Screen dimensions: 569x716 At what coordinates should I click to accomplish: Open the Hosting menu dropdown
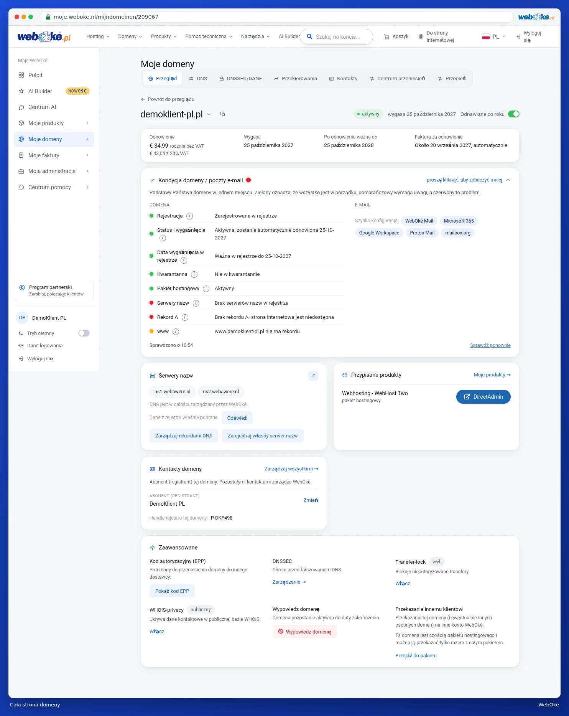[98, 36]
